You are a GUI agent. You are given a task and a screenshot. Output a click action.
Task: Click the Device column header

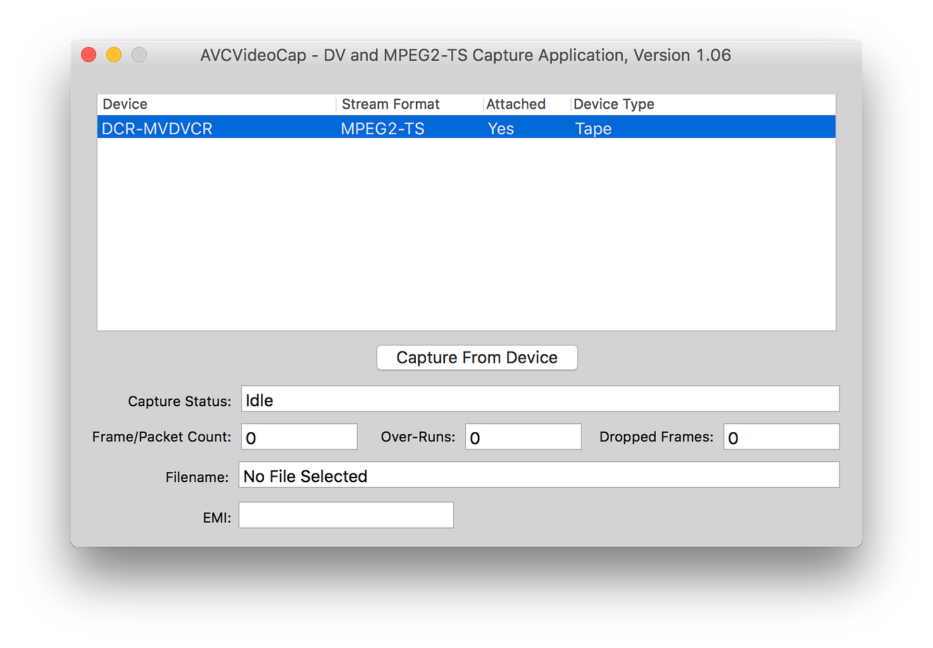pos(124,104)
